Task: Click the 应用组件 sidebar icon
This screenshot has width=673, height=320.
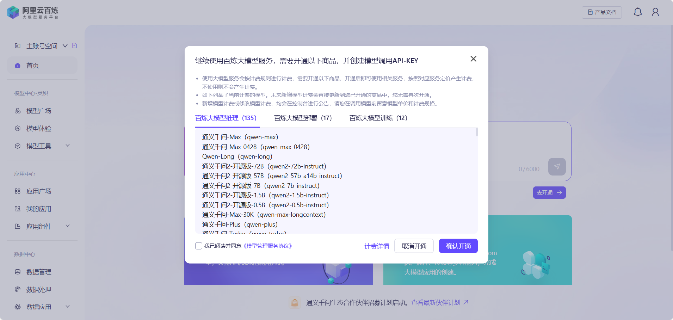Action: [x=18, y=227]
